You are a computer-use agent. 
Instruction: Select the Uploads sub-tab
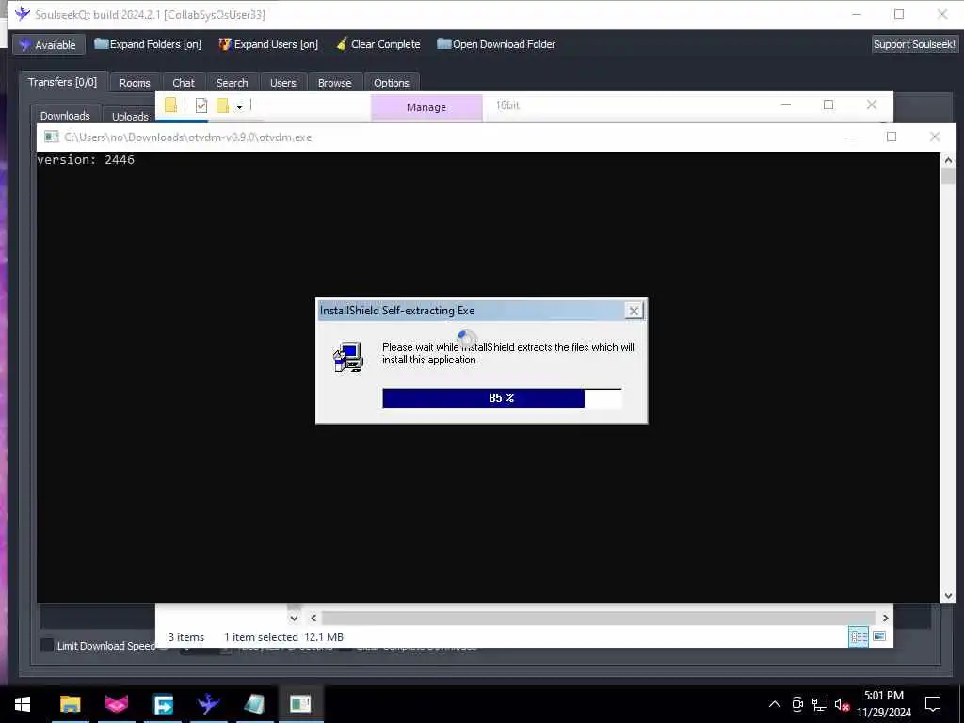(130, 116)
